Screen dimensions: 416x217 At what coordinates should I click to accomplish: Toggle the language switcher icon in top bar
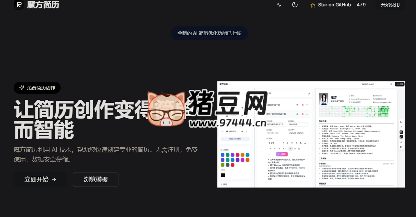[279, 5]
